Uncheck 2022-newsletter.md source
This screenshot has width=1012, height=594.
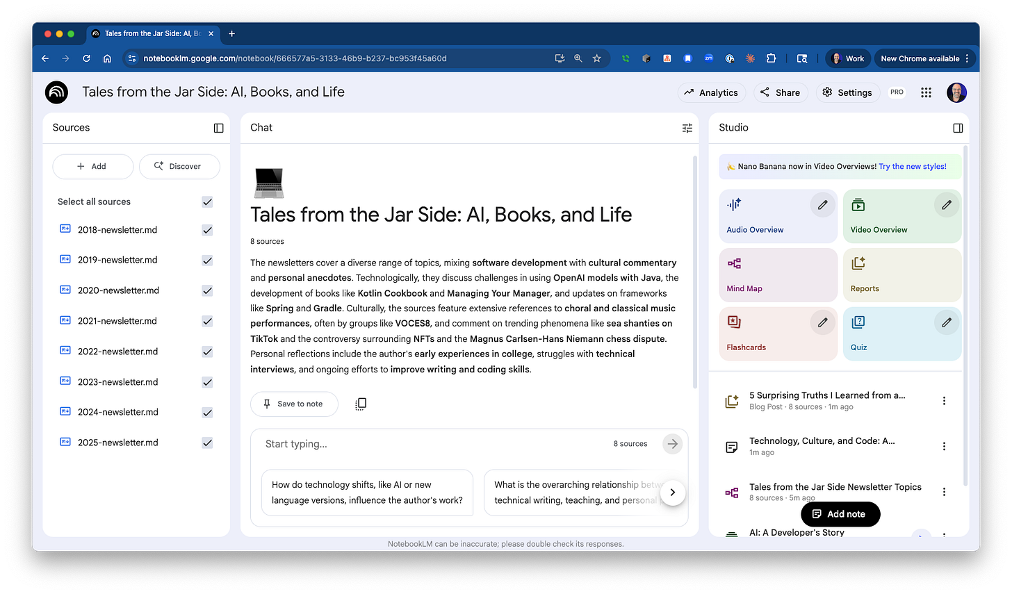pos(207,352)
